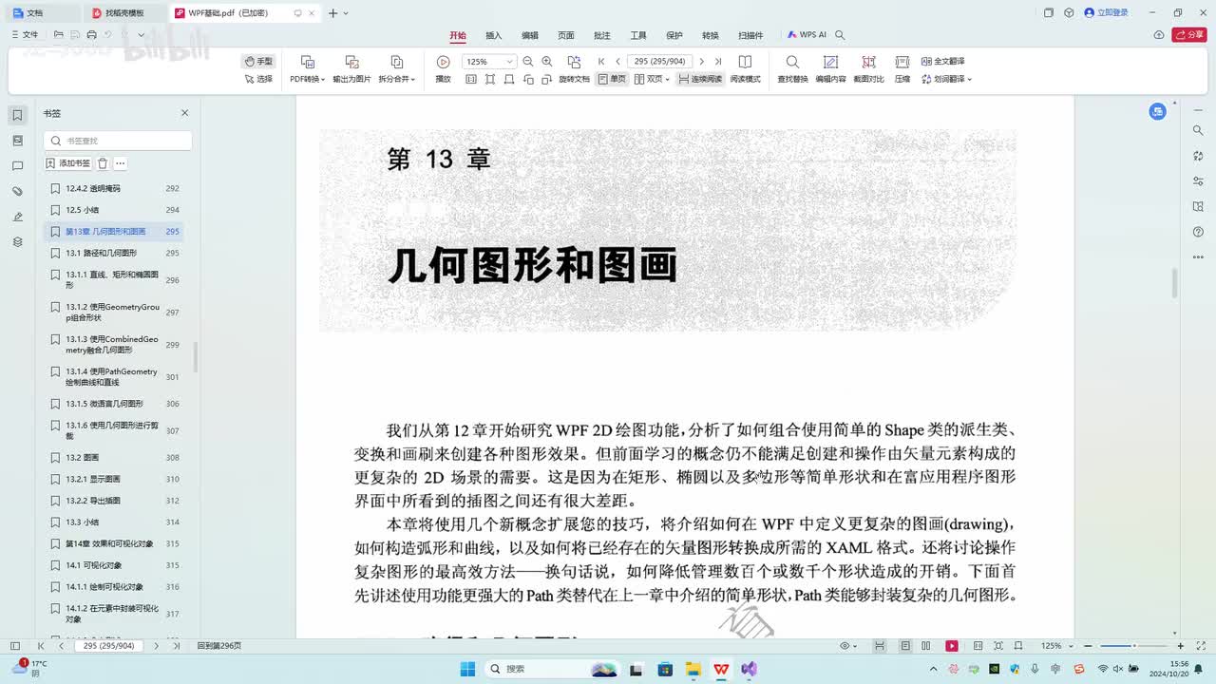Select bookmark 13.1.4 使用PathGeometry
Image resolution: width=1216 pixels, height=684 pixels.
(x=114, y=377)
